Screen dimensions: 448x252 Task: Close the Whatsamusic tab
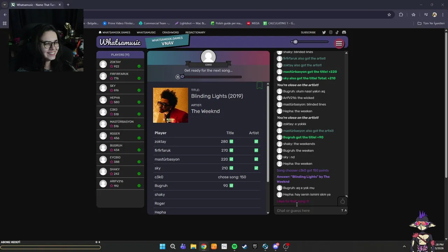(x=59, y=5)
